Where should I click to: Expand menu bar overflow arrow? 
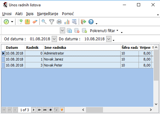[x=158, y=15]
